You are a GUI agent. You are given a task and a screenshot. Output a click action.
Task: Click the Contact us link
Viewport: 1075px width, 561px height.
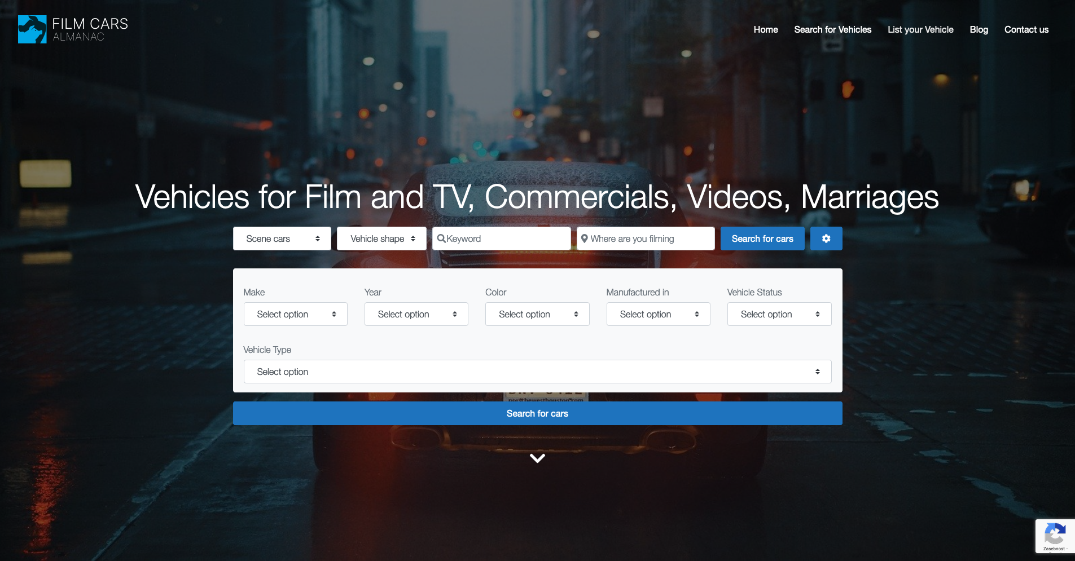tap(1026, 29)
